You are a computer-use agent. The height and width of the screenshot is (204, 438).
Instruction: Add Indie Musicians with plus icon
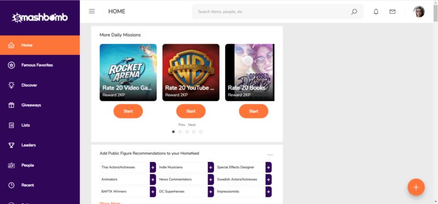pyautogui.click(x=211, y=167)
